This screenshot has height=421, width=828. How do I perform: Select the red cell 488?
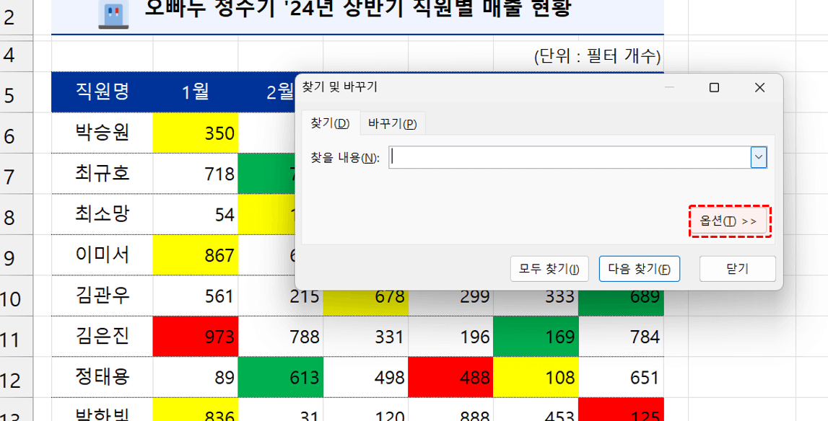pos(450,377)
